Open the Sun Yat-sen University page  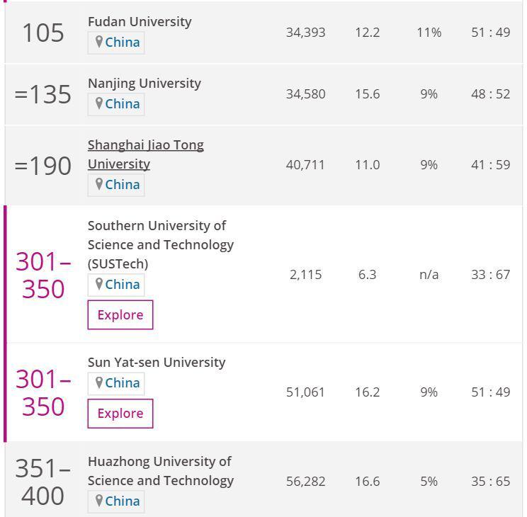point(157,362)
